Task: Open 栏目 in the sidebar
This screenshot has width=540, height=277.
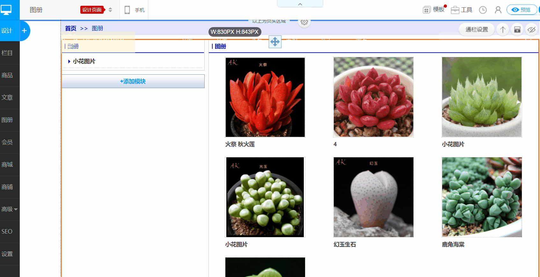Action: point(7,53)
